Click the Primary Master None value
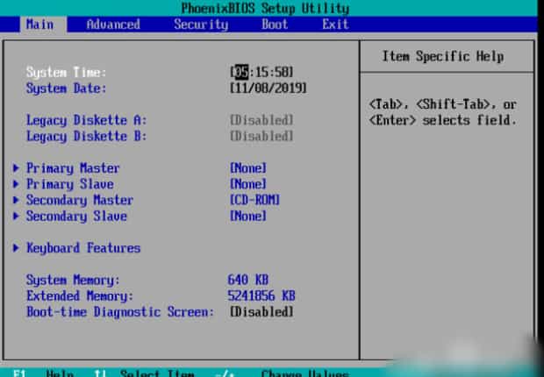This screenshot has height=377, width=544. (x=248, y=168)
